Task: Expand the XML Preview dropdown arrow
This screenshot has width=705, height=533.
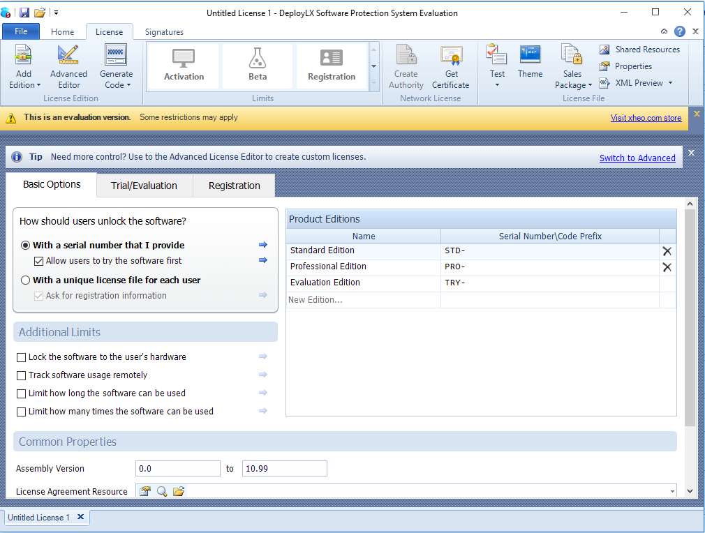Action: tap(670, 83)
